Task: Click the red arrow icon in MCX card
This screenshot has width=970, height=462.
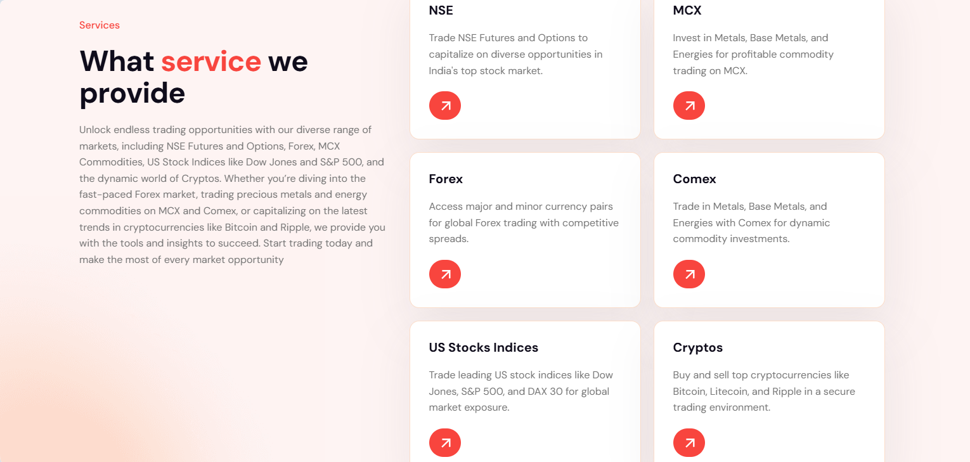Action: tap(689, 106)
